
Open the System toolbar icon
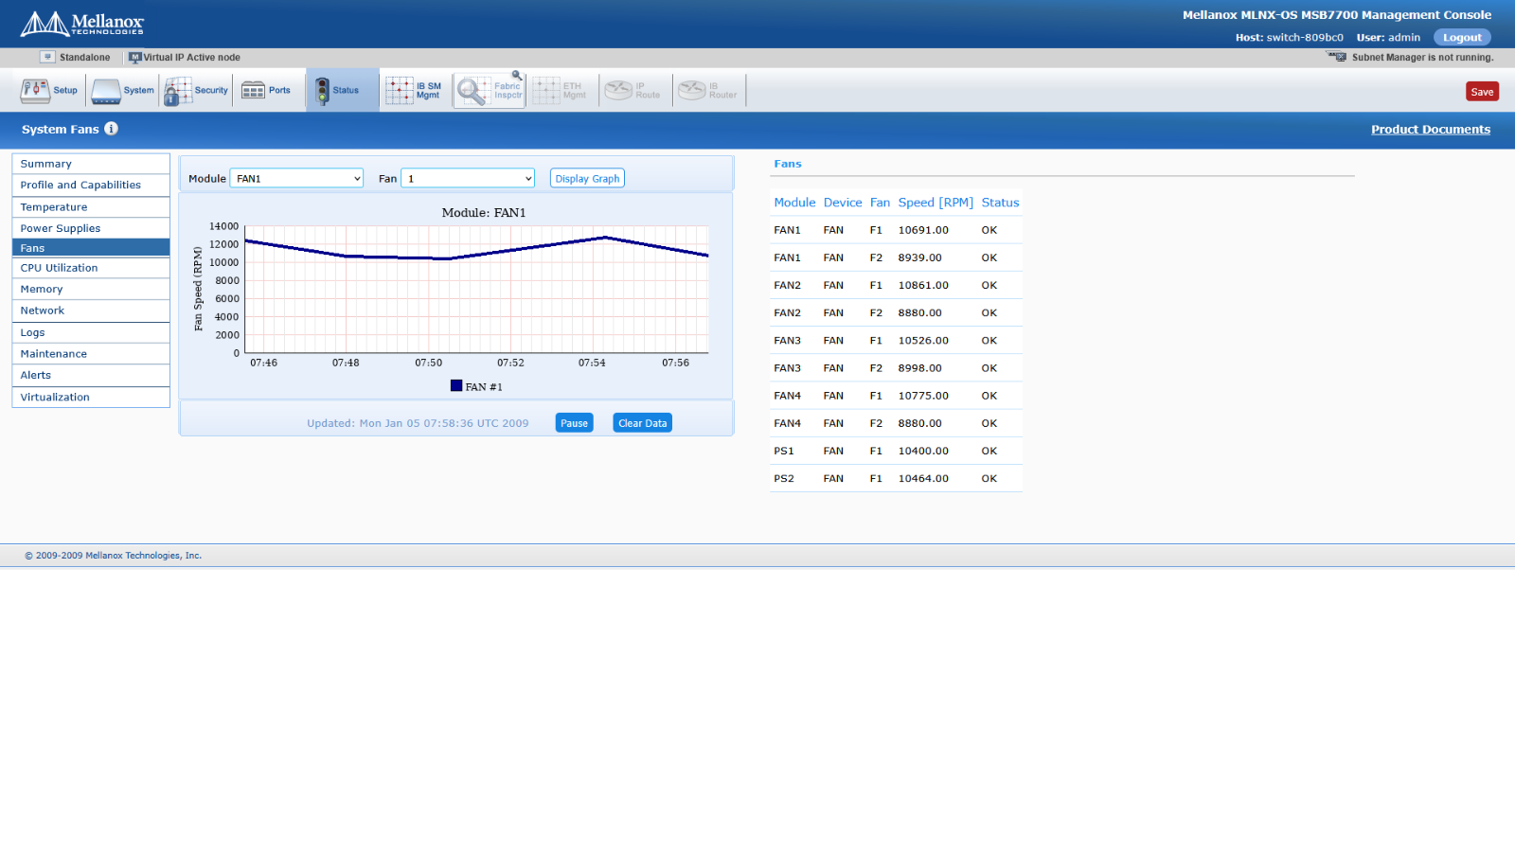tap(106, 91)
